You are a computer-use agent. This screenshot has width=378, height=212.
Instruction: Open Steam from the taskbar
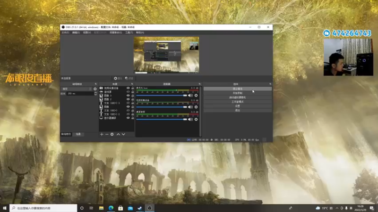140,208
